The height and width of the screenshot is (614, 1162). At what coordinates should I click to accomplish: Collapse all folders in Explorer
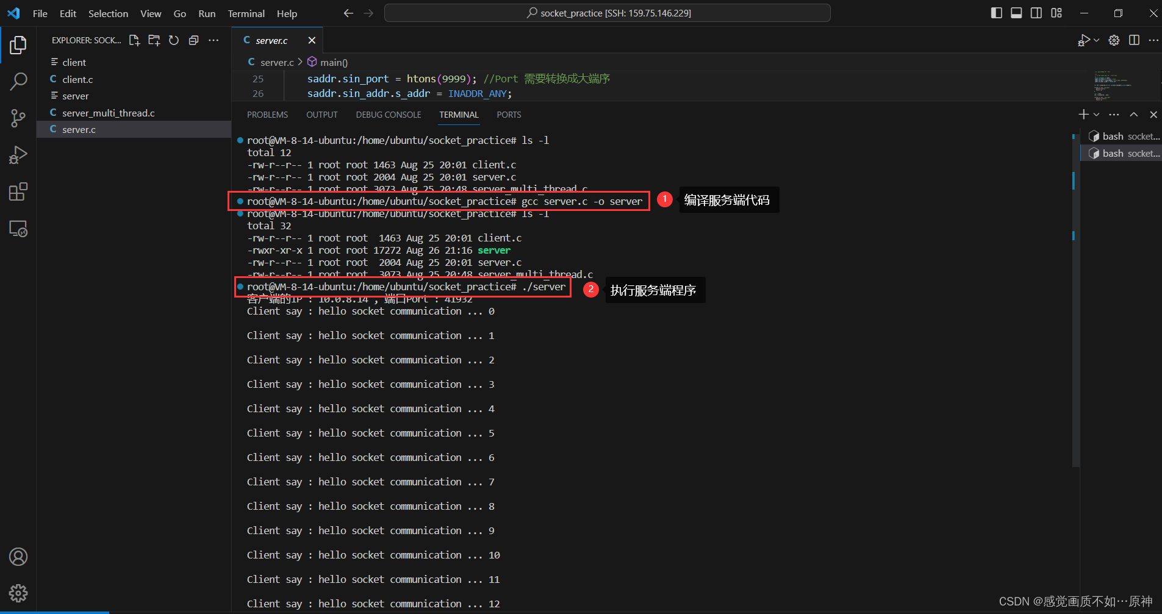coord(193,40)
